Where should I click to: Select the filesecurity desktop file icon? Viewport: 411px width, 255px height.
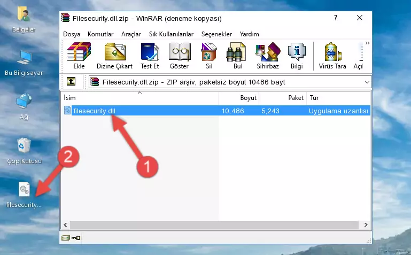24,195
